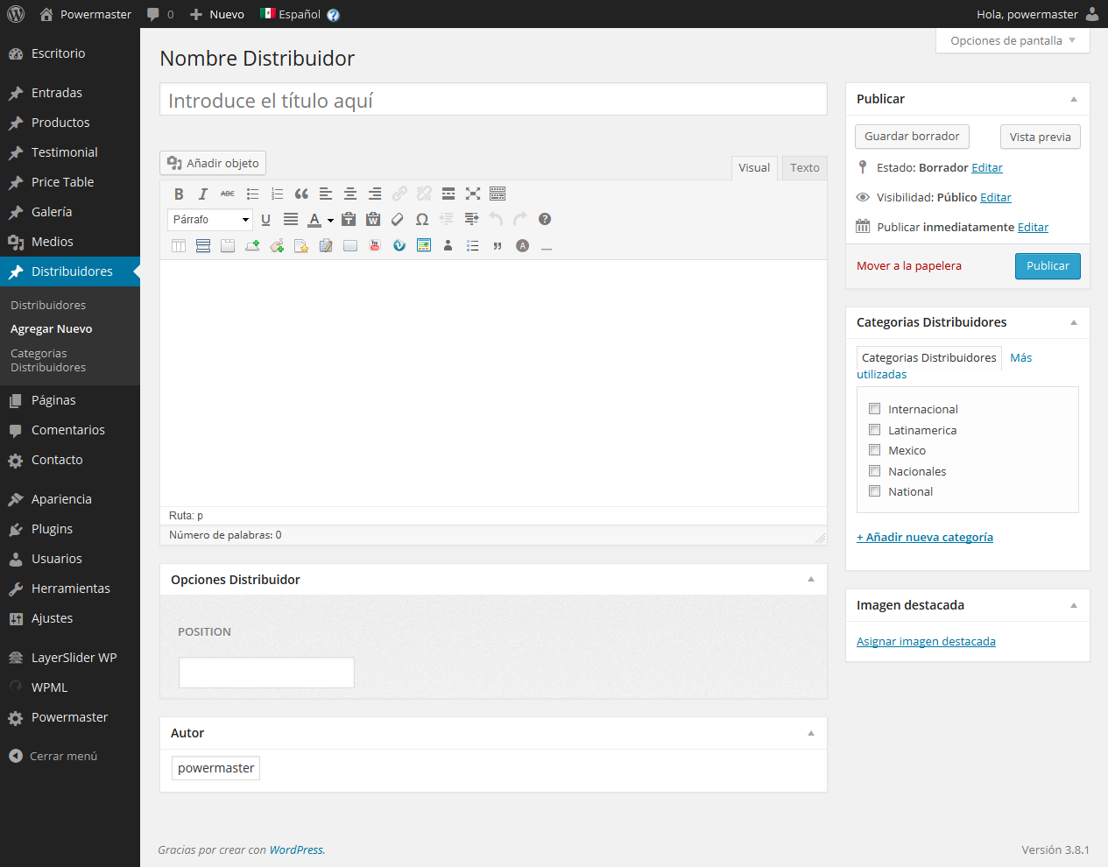Apply italic formatting in the editor
1108x867 pixels.
[203, 194]
